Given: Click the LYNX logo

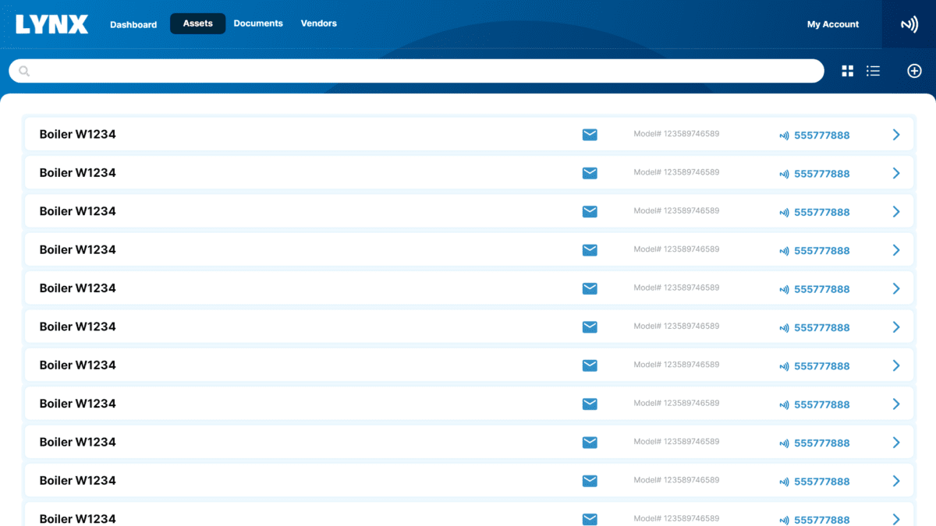Looking at the screenshot, I should click(x=51, y=24).
